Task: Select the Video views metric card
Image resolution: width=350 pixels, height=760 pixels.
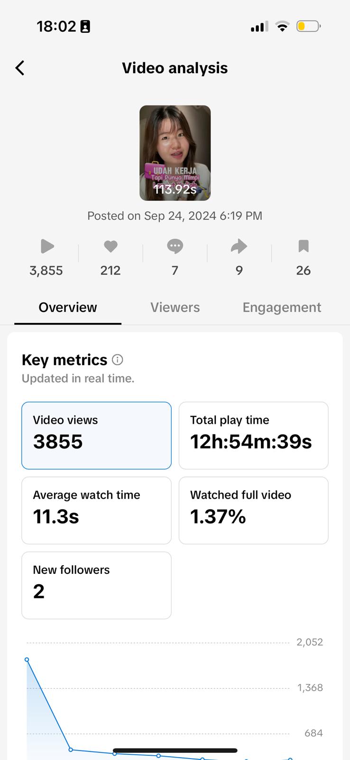Action: pyautogui.click(x=96, y=435)
